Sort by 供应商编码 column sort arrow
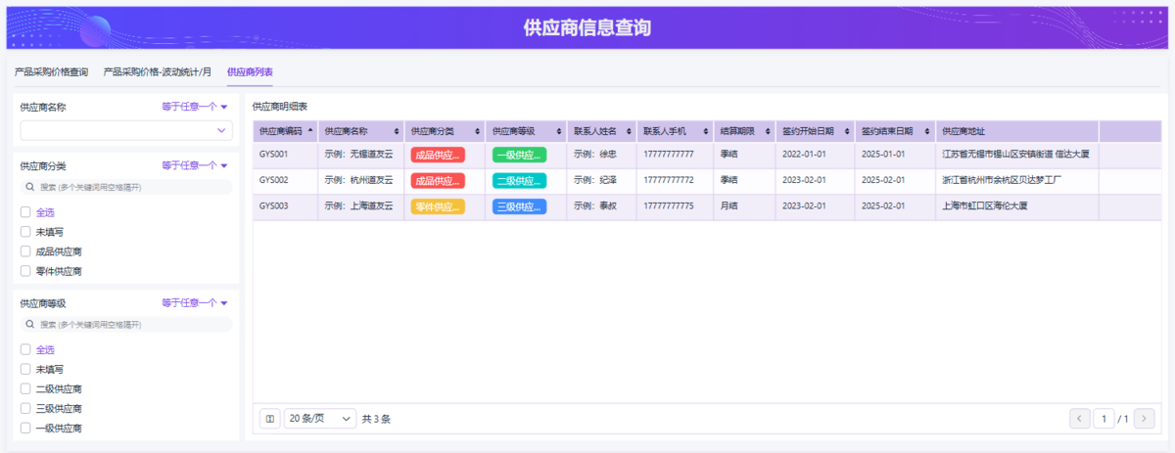 click(311, 131)
